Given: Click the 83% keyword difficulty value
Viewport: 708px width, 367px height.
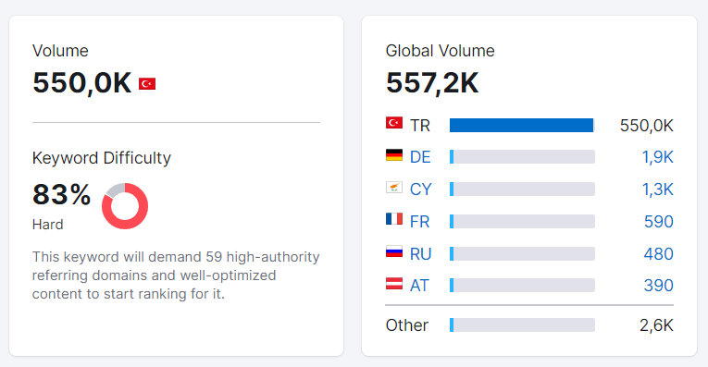Looking at the screenshot, I should (61, 195).
